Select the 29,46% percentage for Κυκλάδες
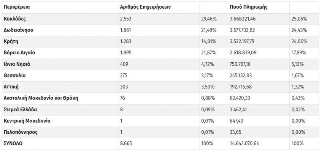The width and height of the screenshot is (327, 155). click(209, 19)
